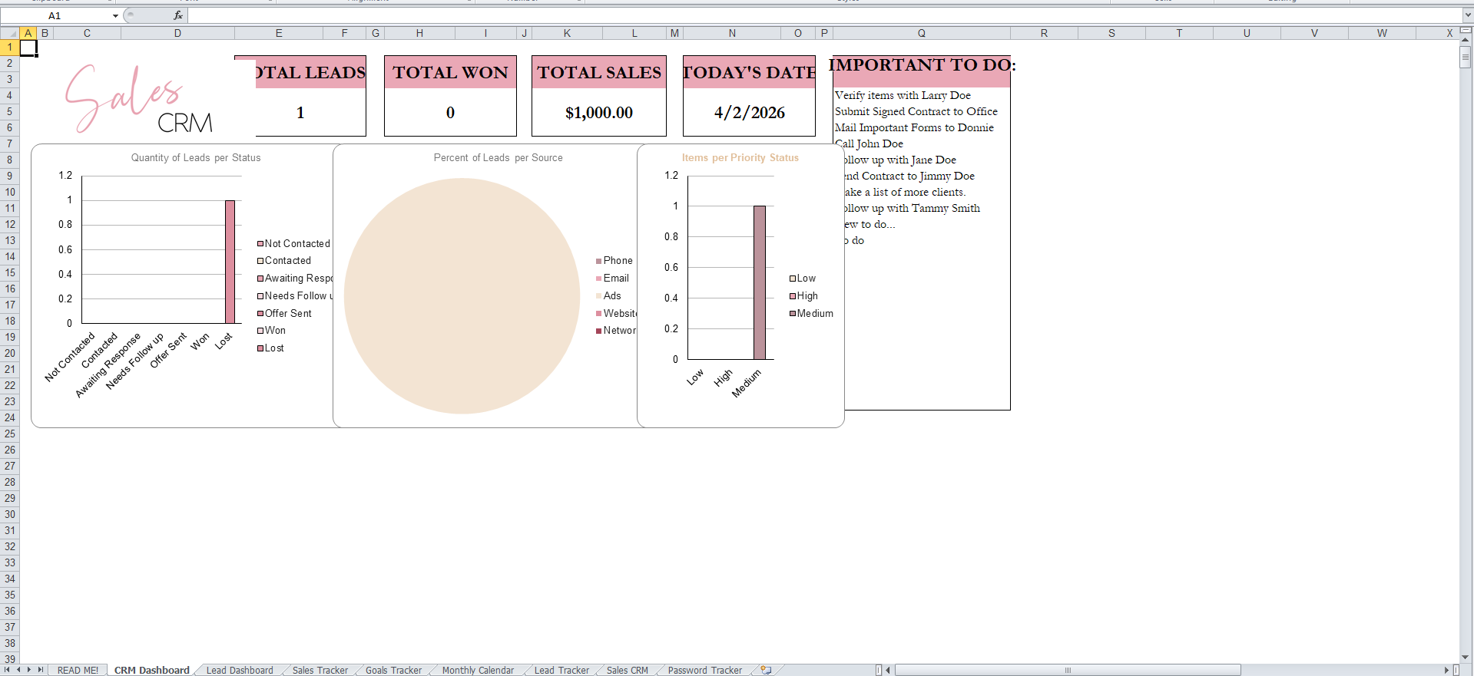1474x676 pixels.
Task: Click the vertical scrollbar up arrow
Action: [x=1466, y=40]
